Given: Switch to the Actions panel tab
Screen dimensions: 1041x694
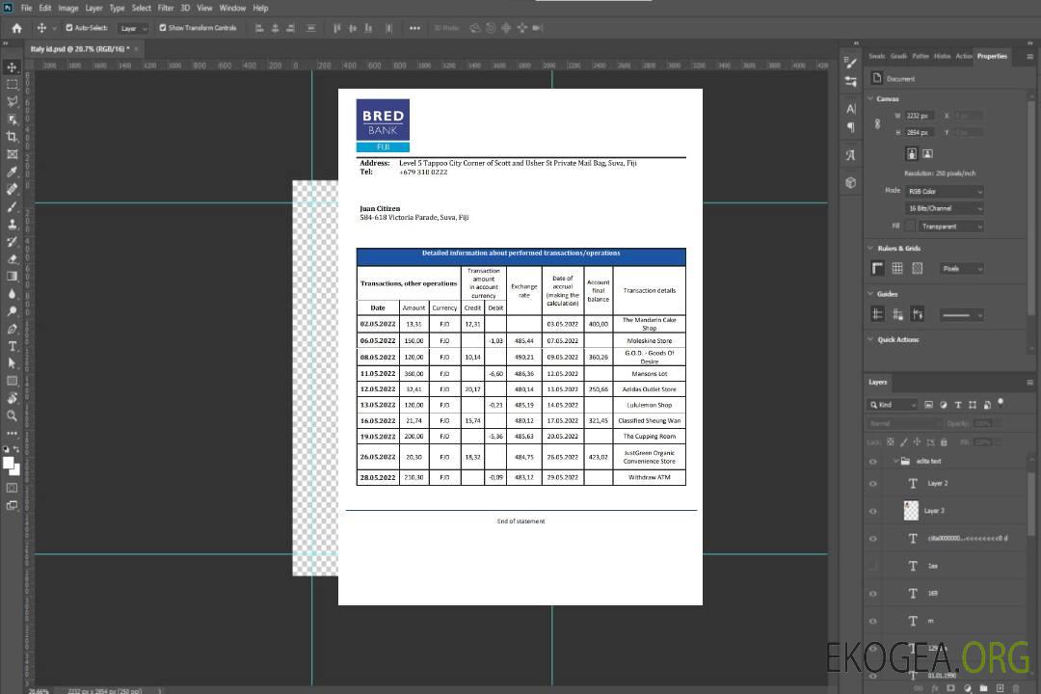Looking at the screenshot, I should pos(964,56).
